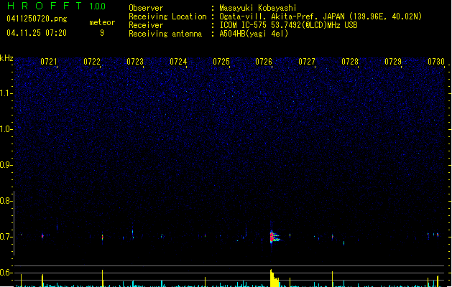Click the HROFFT 1.0.0 title text
The image size is (452, 287).
(57, 6)
